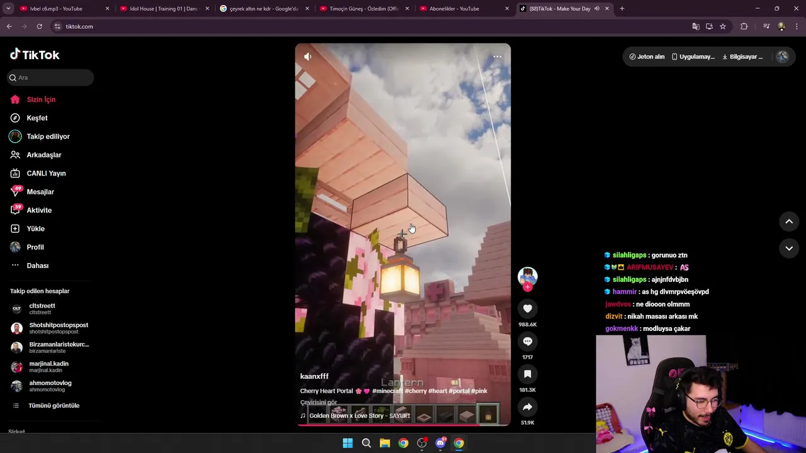Screen dimensions: 806x453
Task: Click Bilgisayar download desktop app button
Action: tap(742, 57)
